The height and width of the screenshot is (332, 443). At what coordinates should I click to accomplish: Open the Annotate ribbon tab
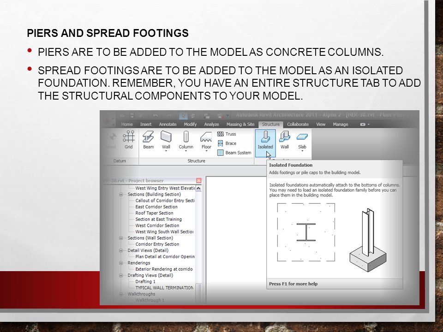pos(168,124)
